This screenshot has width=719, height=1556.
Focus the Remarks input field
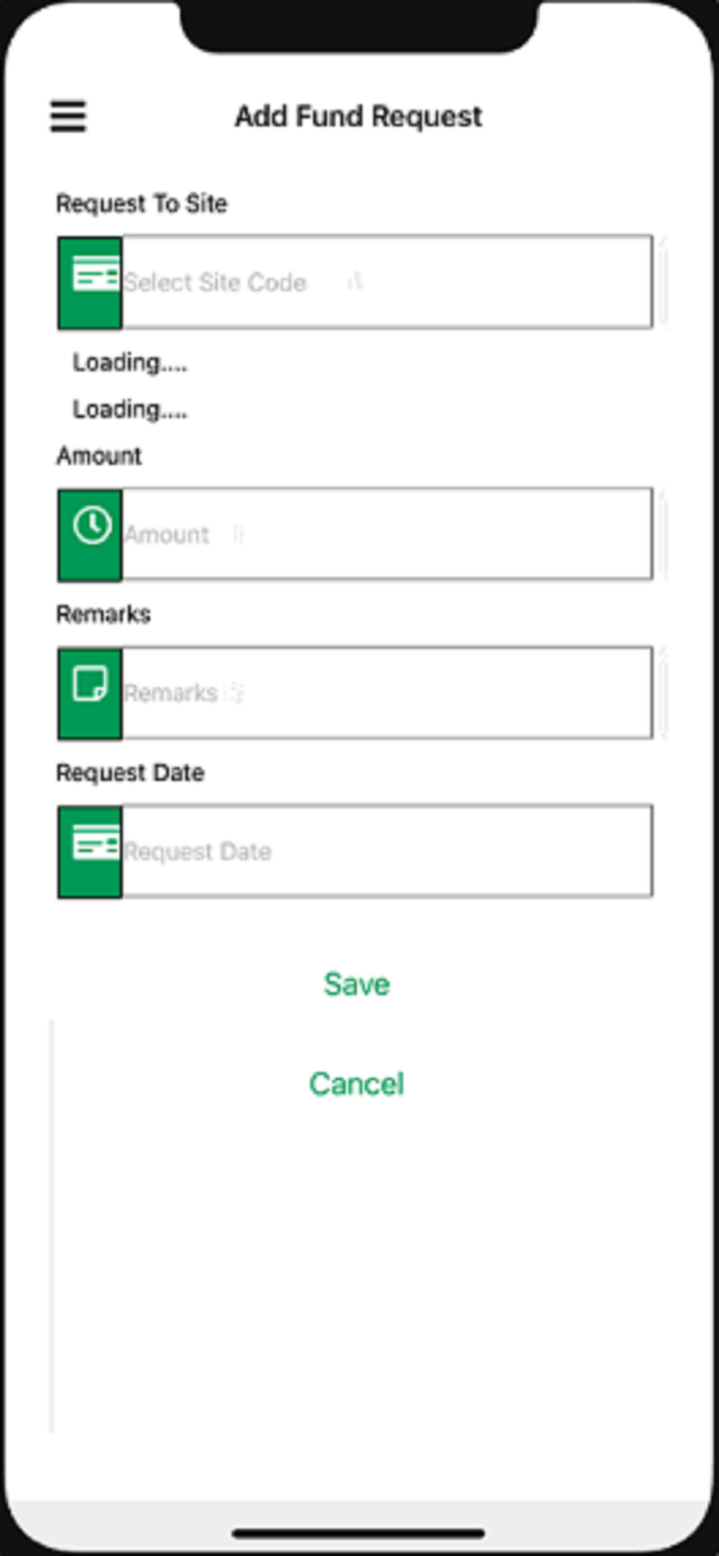tap(387, 693)
